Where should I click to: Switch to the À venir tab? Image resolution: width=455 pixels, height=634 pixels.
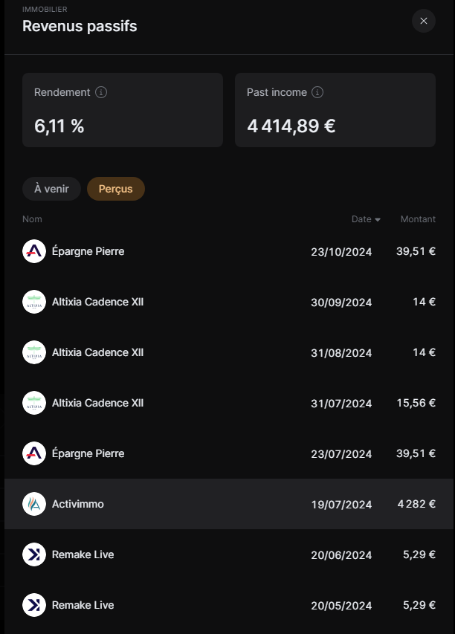[51, 189]
